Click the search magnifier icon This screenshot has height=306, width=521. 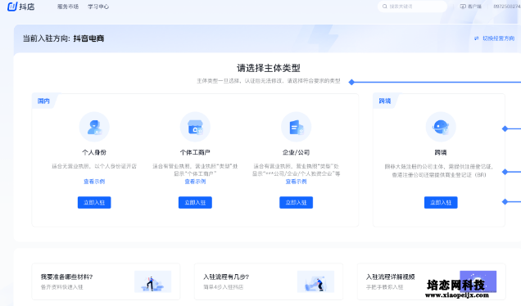[x=385, y=7]
